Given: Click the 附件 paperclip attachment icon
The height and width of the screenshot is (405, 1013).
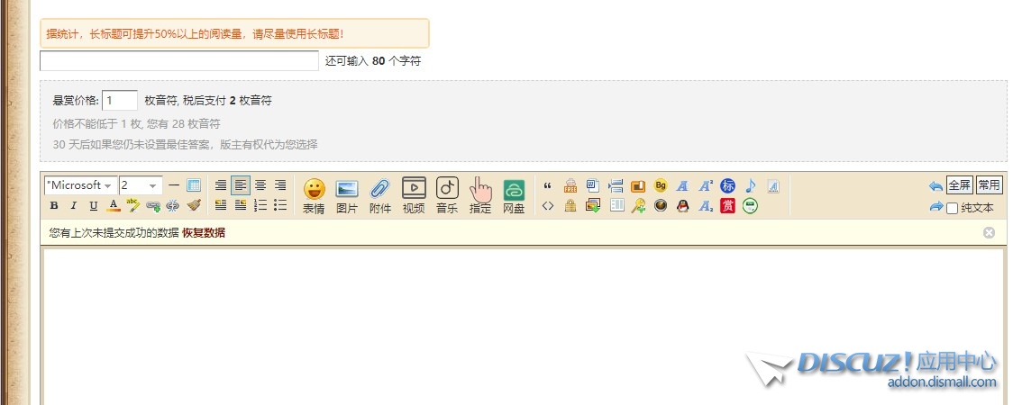Looking at the screenshot, I should pyautogui.click(x=380, y=195).
